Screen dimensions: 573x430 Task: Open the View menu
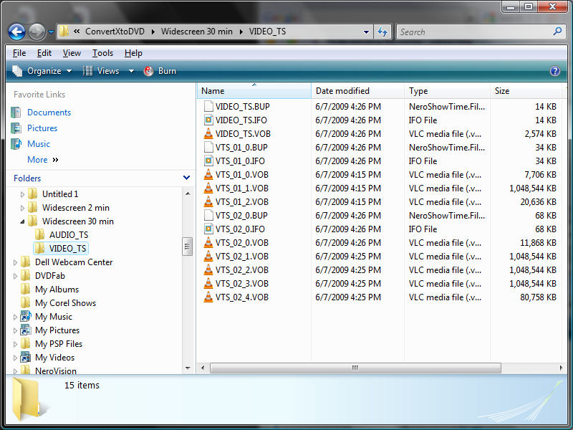click(x=72, y=53)
